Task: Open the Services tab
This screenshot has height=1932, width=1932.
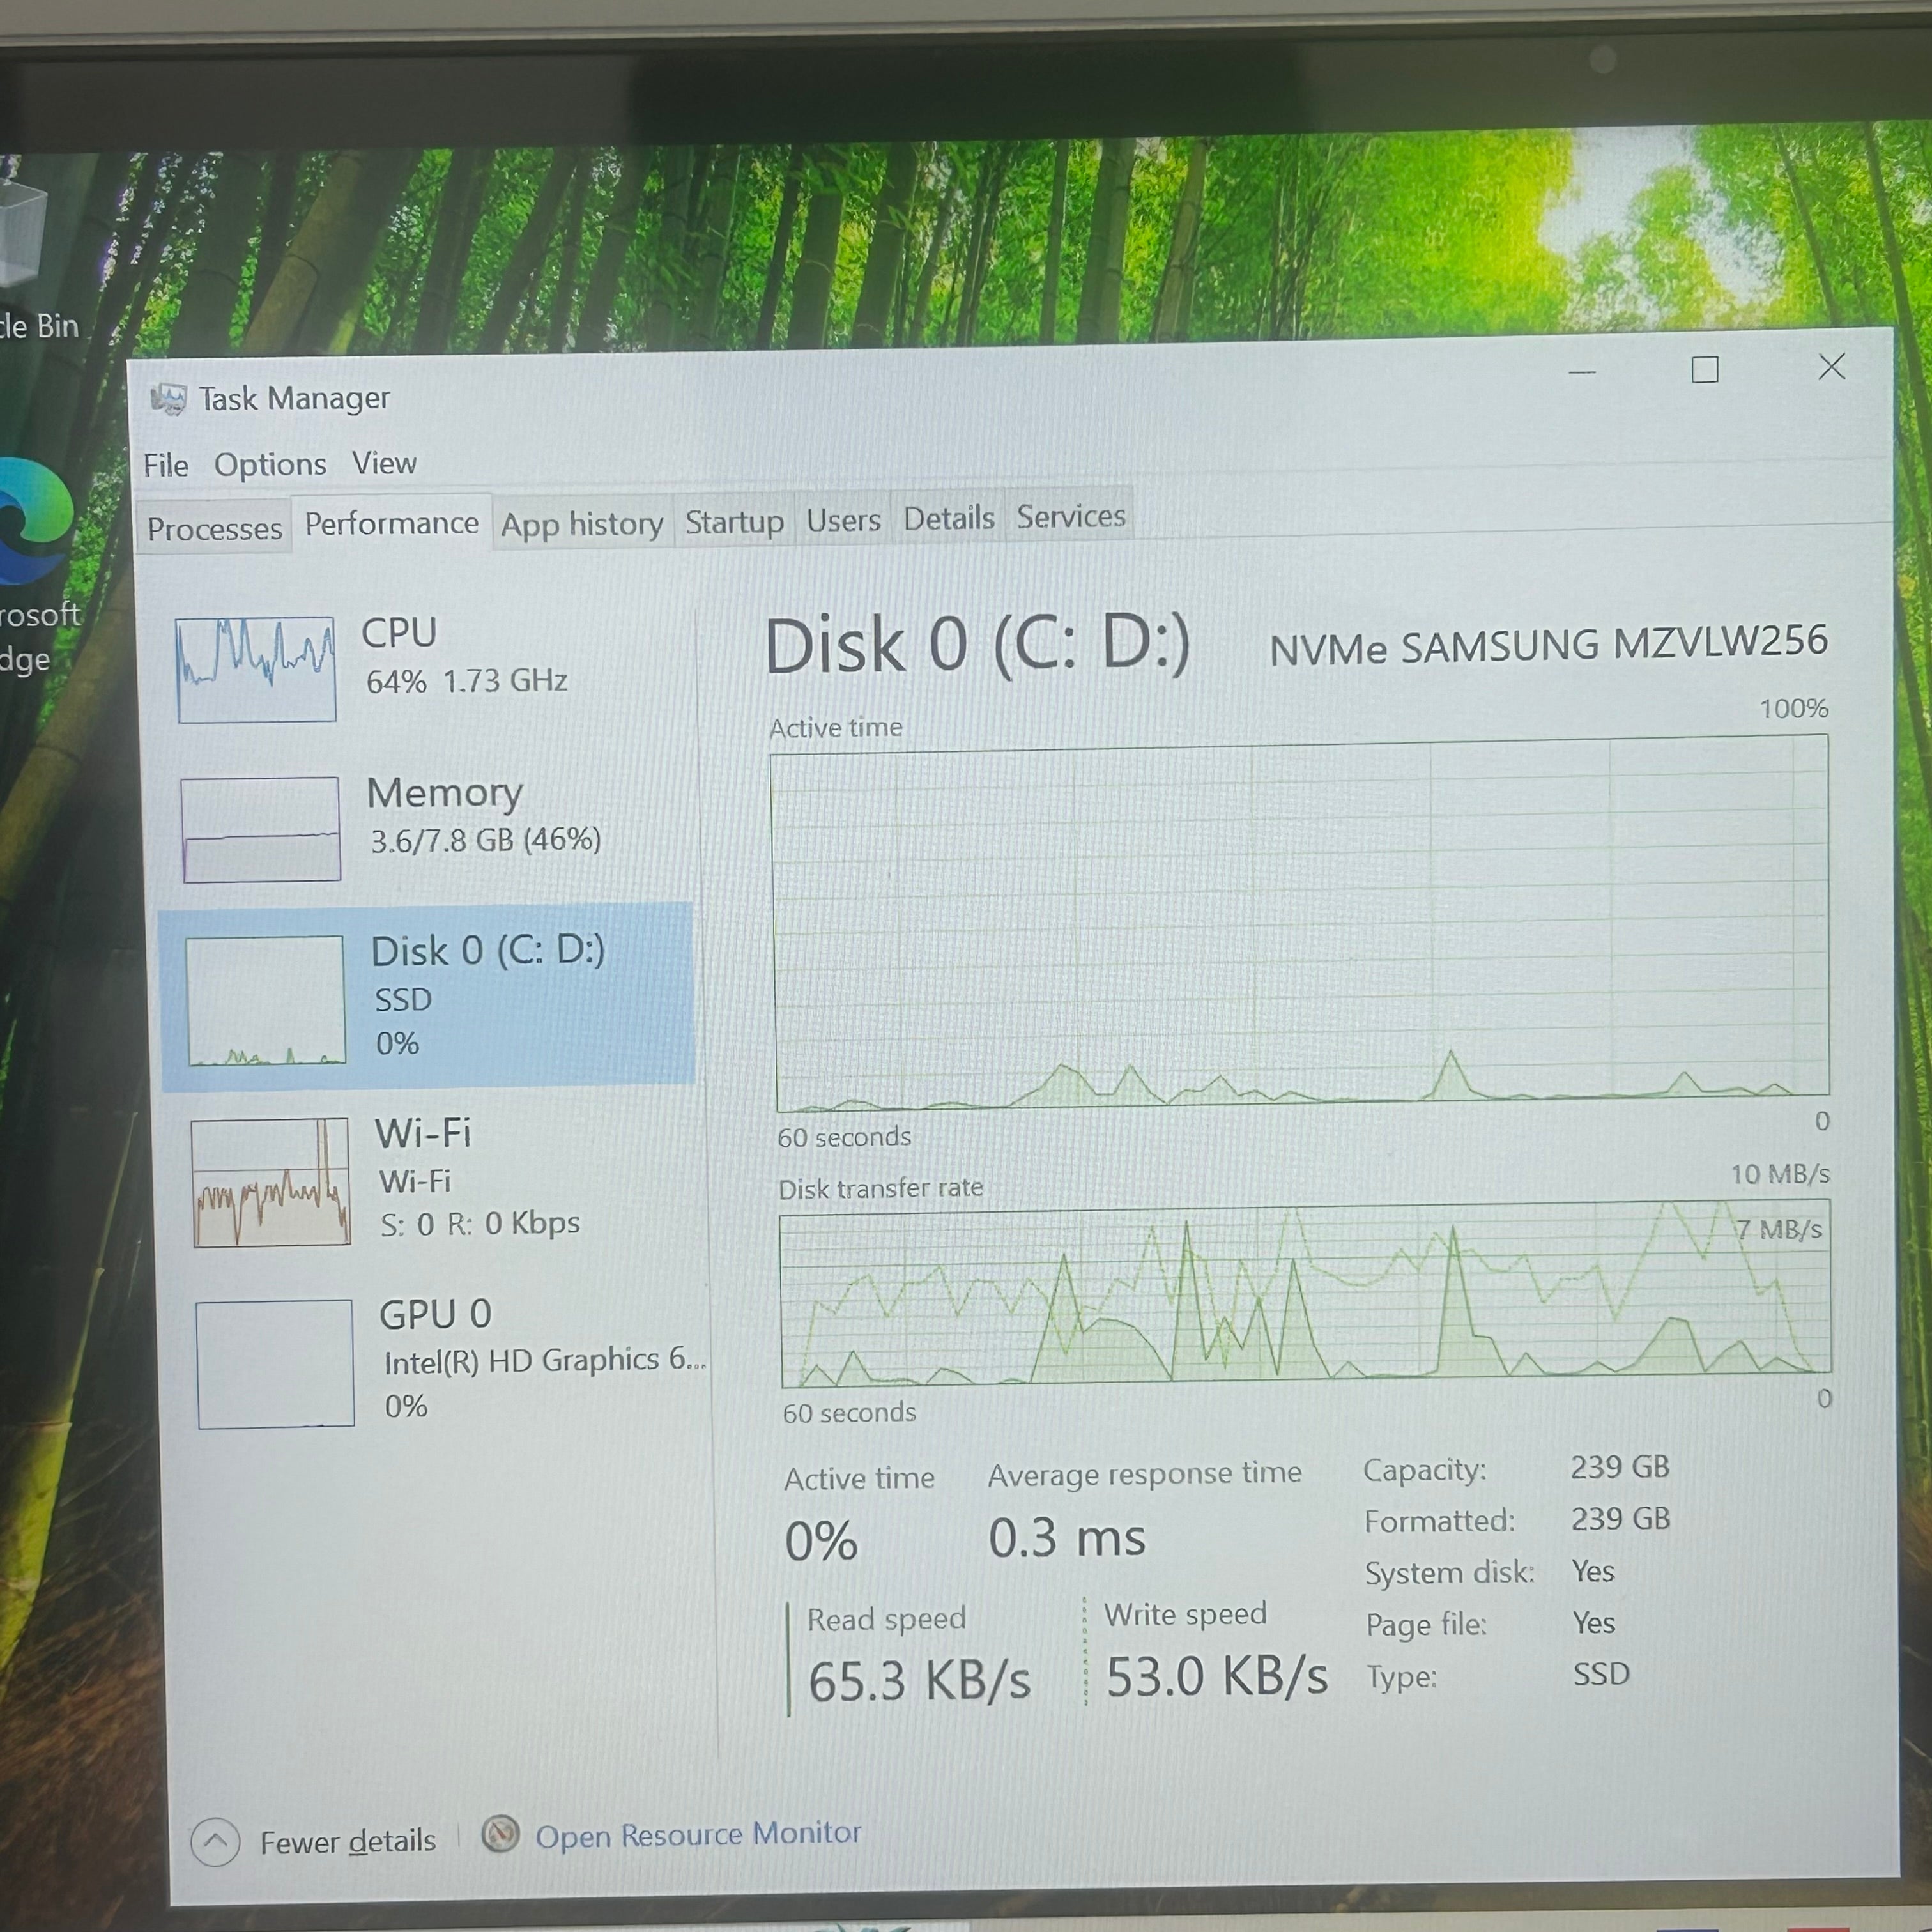Action: coord(1070,516)
